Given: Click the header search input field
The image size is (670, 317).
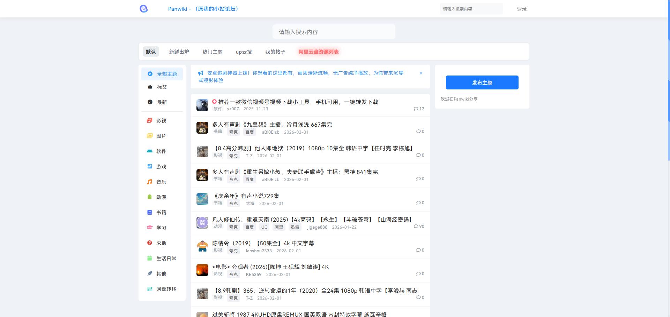Looking at the screenshot, I should pos(471,9).
